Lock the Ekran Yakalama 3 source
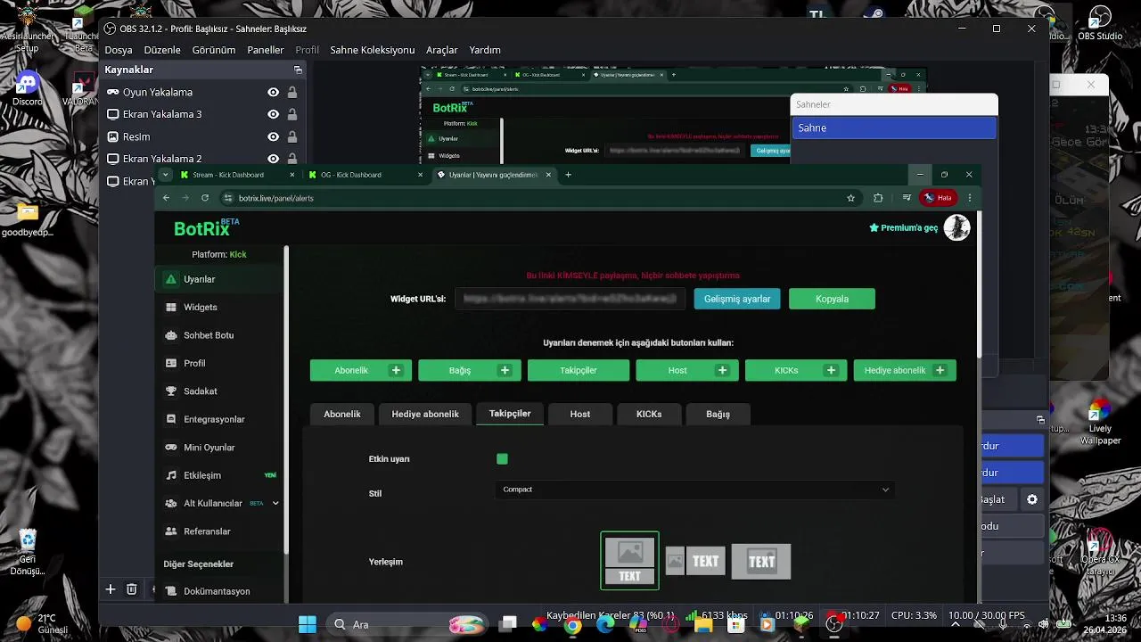This screenshot has height=642, width=1141. click(292, 114)
